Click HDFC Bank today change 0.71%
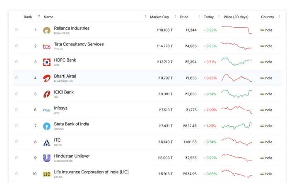The image size is (299, 185). pos(210,62)
